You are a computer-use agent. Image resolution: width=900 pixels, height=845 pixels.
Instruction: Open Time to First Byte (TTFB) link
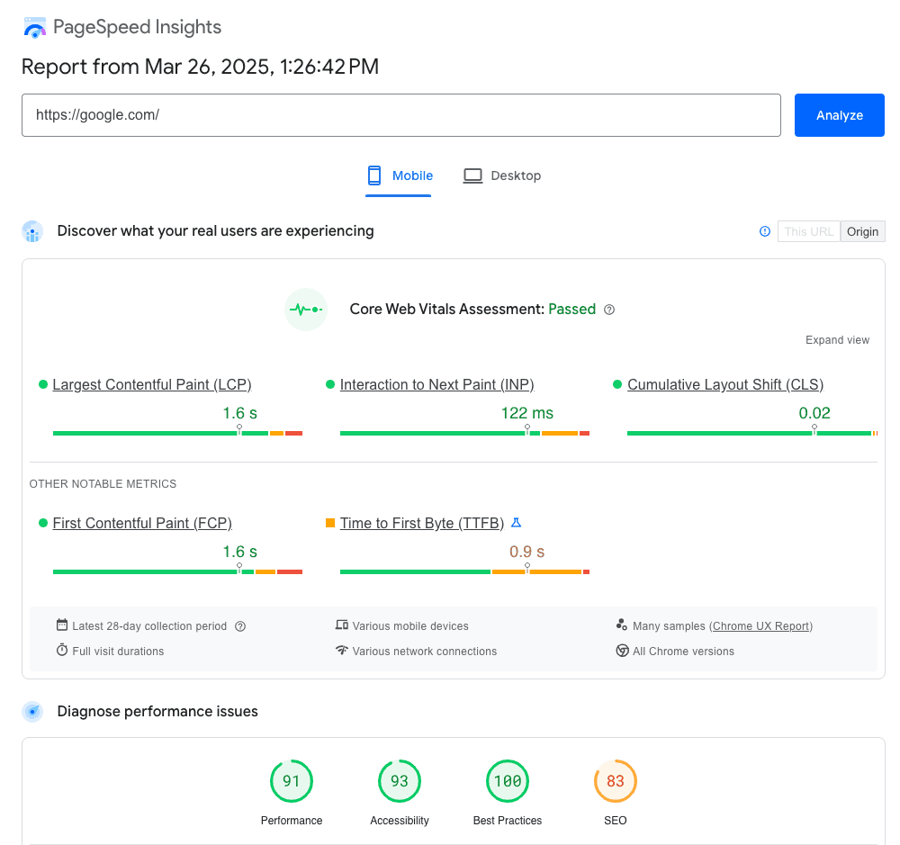pyautogui.click(x=422, y=523)
